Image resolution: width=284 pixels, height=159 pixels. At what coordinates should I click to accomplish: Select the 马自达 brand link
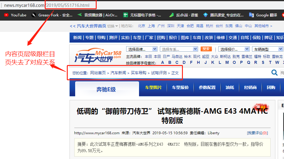[177, 56]
